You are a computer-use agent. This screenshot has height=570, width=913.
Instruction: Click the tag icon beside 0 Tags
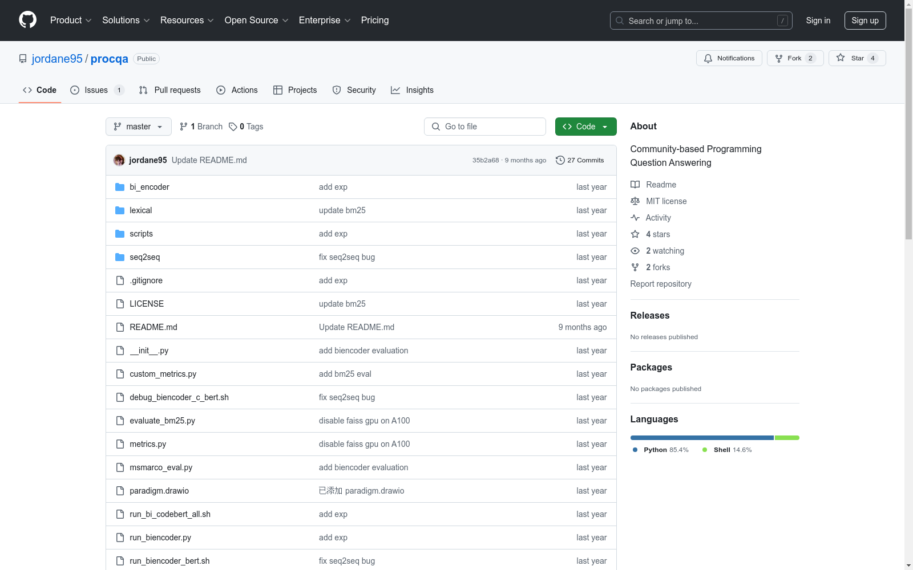pyautogui.click(x=233, y=127)
